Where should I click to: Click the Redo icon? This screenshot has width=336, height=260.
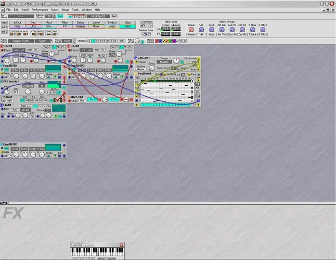click(150, 25)
